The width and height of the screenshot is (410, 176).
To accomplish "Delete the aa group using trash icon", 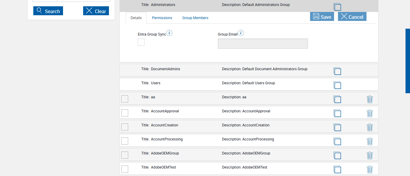I will coord(370,99).
